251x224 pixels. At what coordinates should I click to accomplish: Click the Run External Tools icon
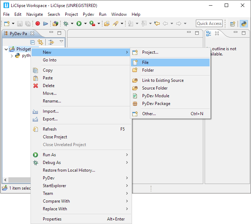coord(92,24)
